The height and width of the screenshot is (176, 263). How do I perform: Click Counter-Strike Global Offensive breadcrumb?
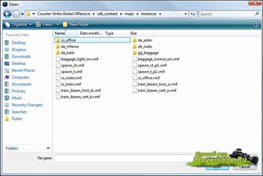[x=64, y=14]
